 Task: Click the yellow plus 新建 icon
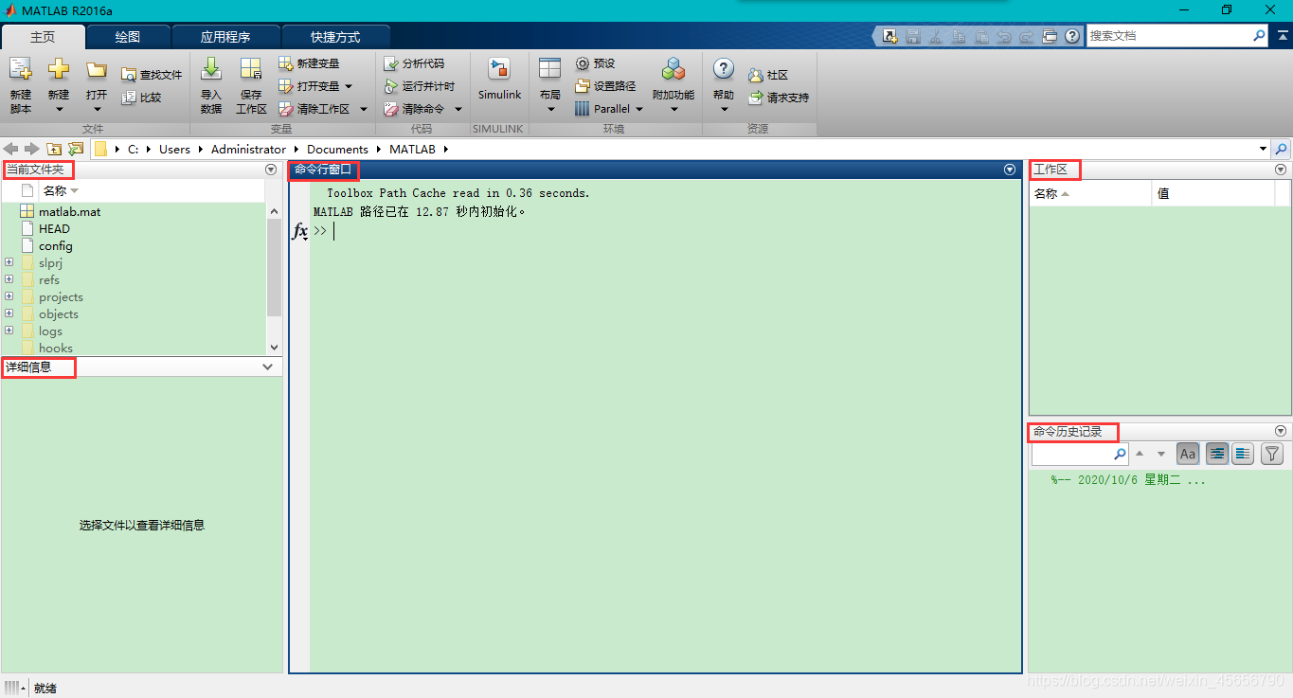tap(59, 70)
